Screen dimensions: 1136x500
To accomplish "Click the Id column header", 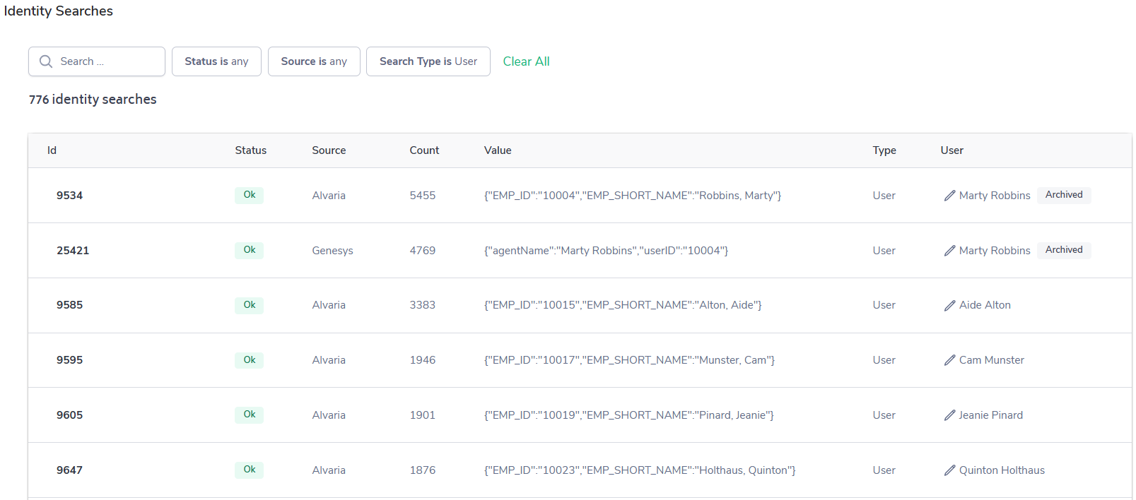I will click(x=52, y=150).
